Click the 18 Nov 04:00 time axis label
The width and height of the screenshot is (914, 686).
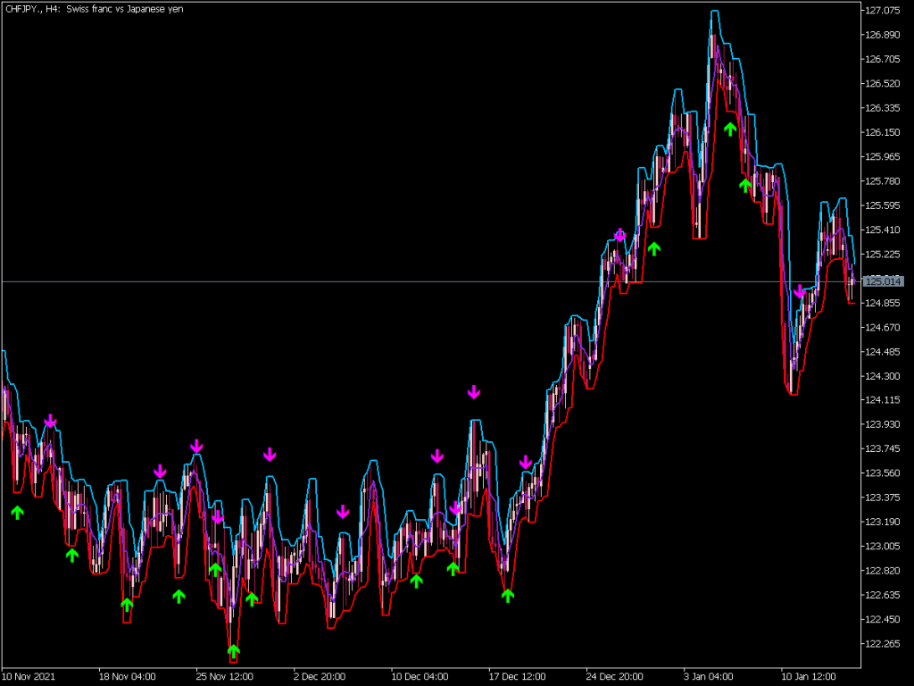(x=129, y=676)
